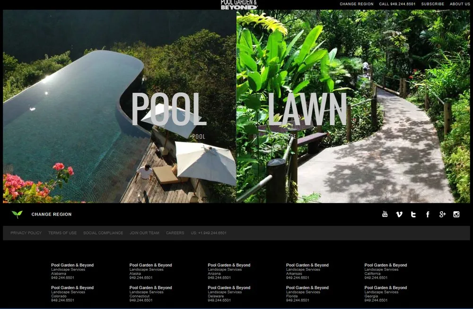This screenshot has height=309, width=473.
Task: Click the CAREERS footer control
Action: [x=175, y=232]
